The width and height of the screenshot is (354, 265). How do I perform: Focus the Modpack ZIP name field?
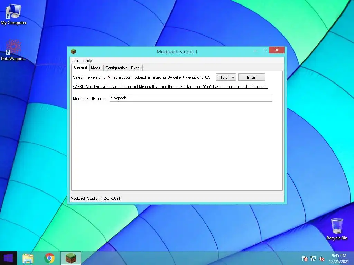pos(191,98)
